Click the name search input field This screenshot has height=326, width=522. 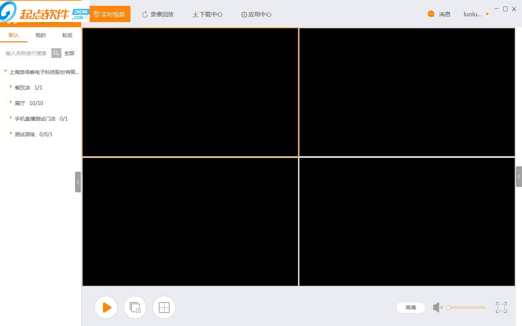click(x=28, y=53)
